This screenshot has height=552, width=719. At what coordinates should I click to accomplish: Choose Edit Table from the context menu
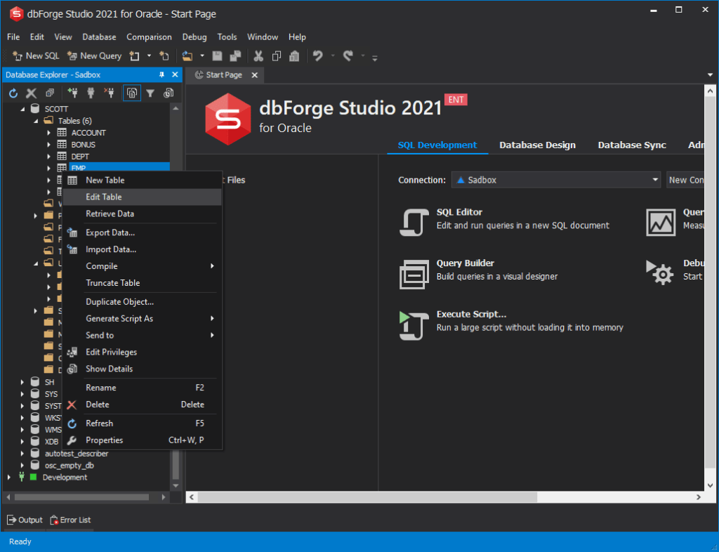(104, 197)
